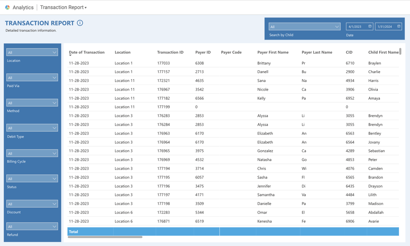
Task: Open the Status filter dropdown
Action: [32, 178]
